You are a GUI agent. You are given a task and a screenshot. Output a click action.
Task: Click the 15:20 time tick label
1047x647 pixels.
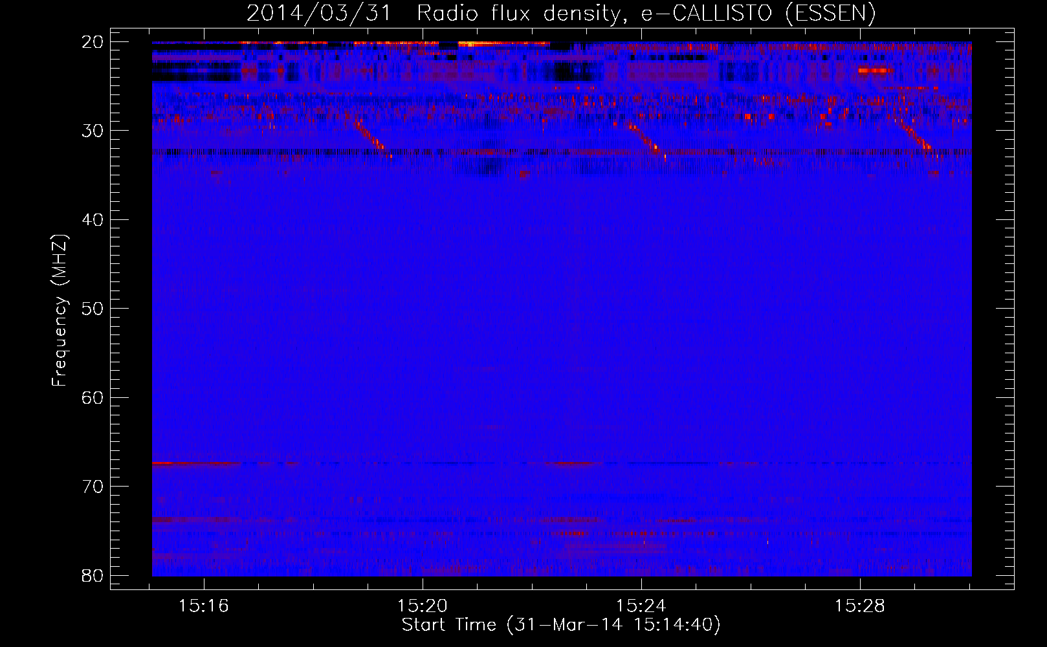point(423,606)
